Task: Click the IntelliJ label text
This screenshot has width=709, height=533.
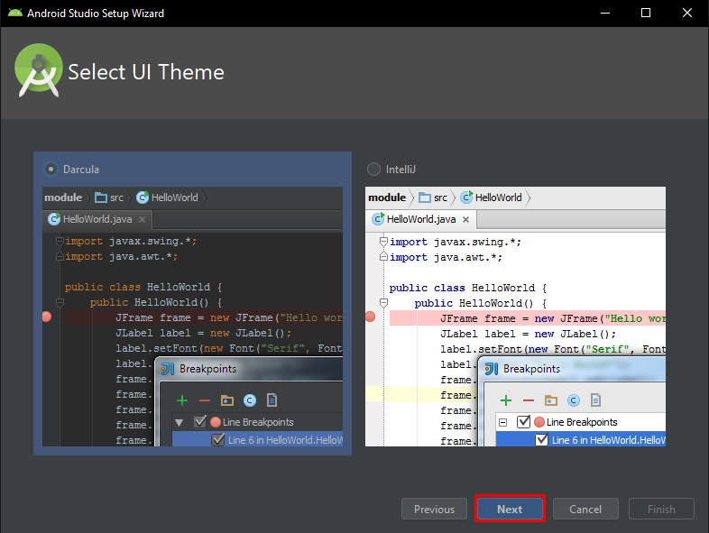Action: [401, 170]
